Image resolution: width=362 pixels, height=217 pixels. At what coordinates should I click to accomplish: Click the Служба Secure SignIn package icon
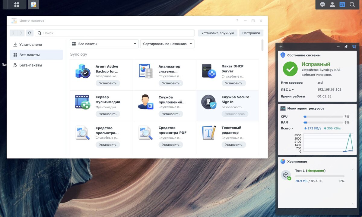pos(208,101)
